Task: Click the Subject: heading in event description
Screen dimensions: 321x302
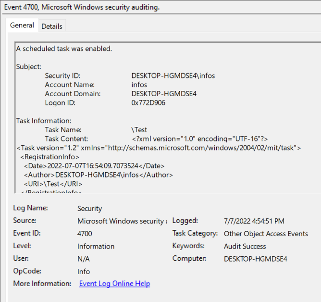Action: [x=29, y=67]
